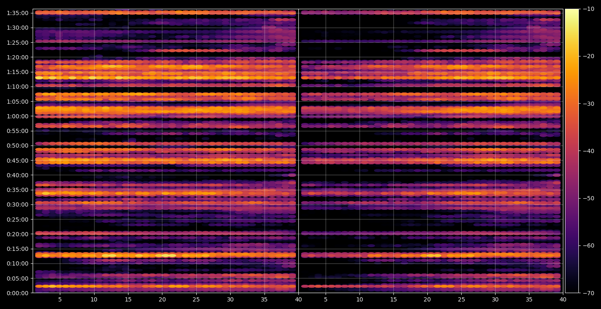Click the 1:05:00 time axis label
The height and width of the screenshot is (309, 601).
click(x=18, y=102)
